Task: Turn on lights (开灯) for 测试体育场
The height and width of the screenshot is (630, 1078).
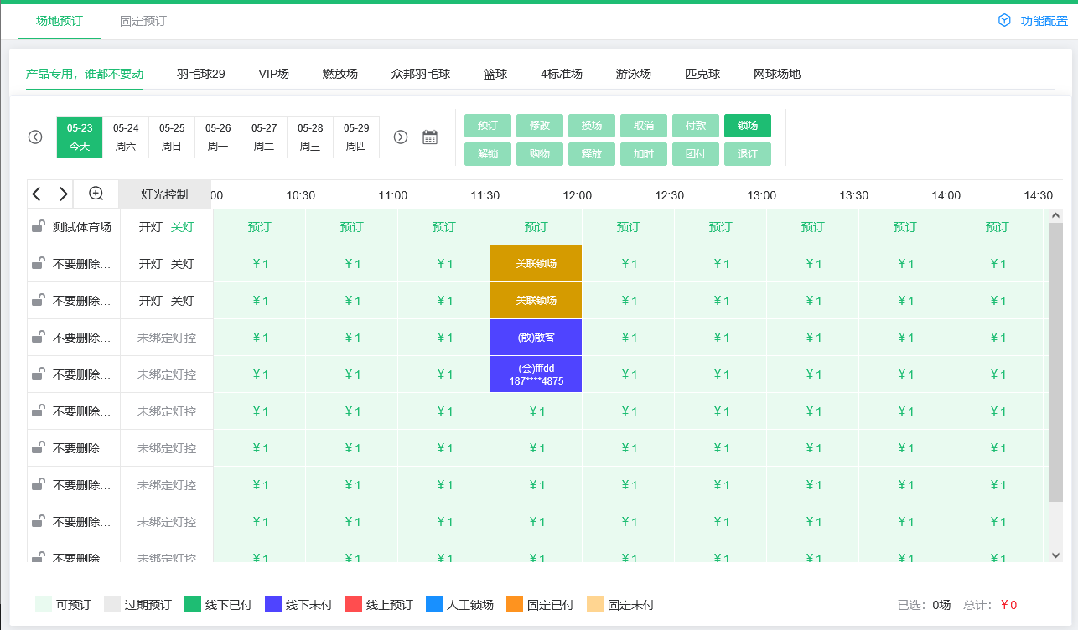Action: click(x=151, y=227)
